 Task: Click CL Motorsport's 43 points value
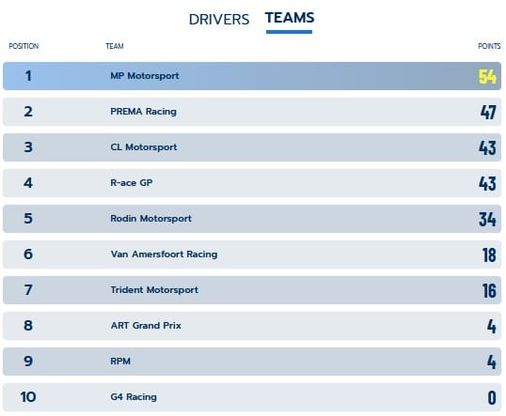[x=487, y=148]
